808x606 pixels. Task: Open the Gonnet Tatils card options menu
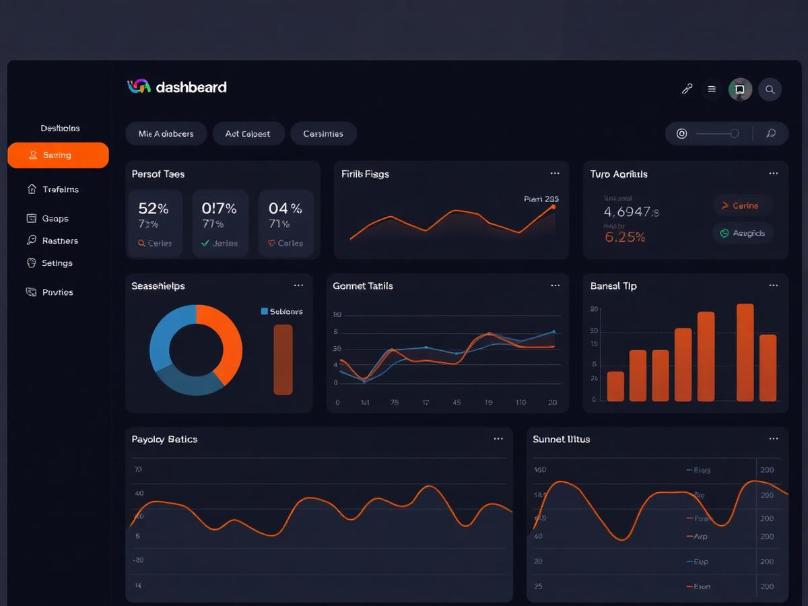click(x=555, y=285)
